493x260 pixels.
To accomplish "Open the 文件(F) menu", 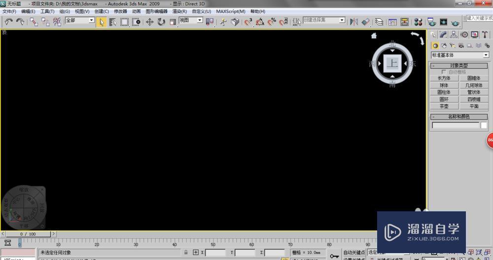I will click(9, 11).
